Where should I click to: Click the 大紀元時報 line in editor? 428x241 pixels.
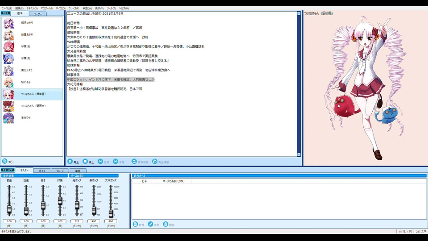click(x=75, y=84)
